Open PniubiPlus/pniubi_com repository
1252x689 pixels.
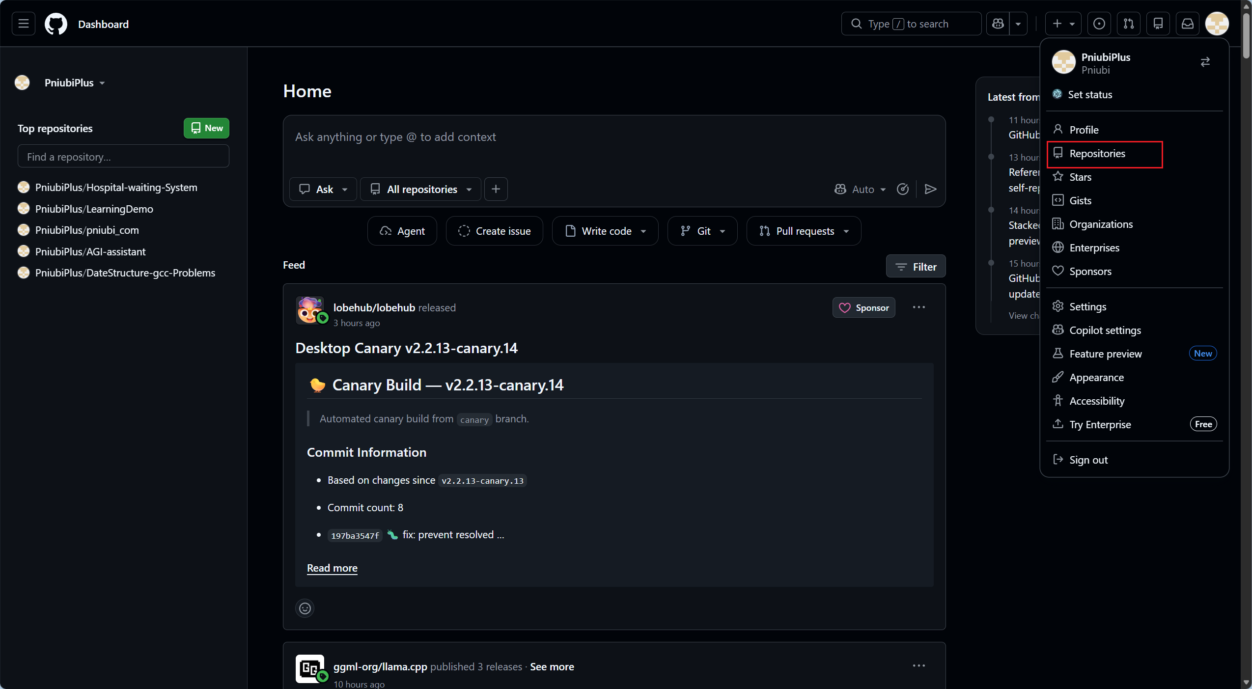point(87,230)
